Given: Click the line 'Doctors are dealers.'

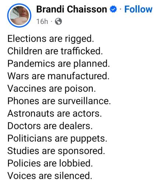Looking at the screenshot, I should click(x=50, y=126).
